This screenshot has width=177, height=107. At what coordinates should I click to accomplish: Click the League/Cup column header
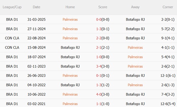pos(12,7)
